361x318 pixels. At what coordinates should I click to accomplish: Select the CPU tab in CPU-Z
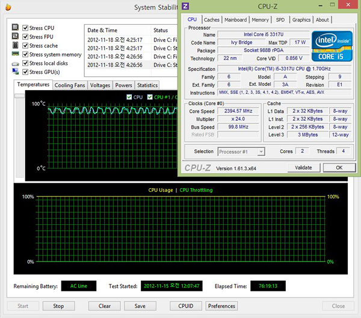[x=192, y=19]
